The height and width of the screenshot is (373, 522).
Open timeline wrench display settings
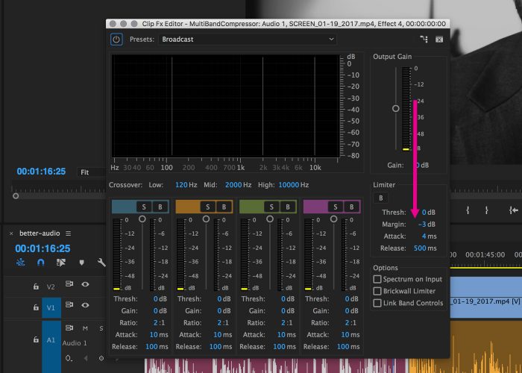click(101, 263)
